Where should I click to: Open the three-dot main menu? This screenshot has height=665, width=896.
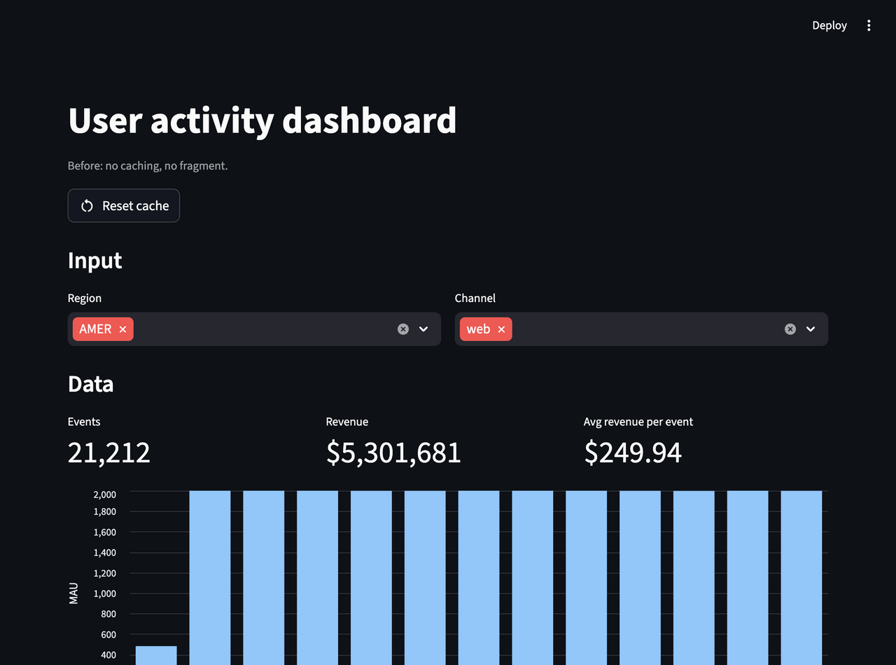[869, 25]
